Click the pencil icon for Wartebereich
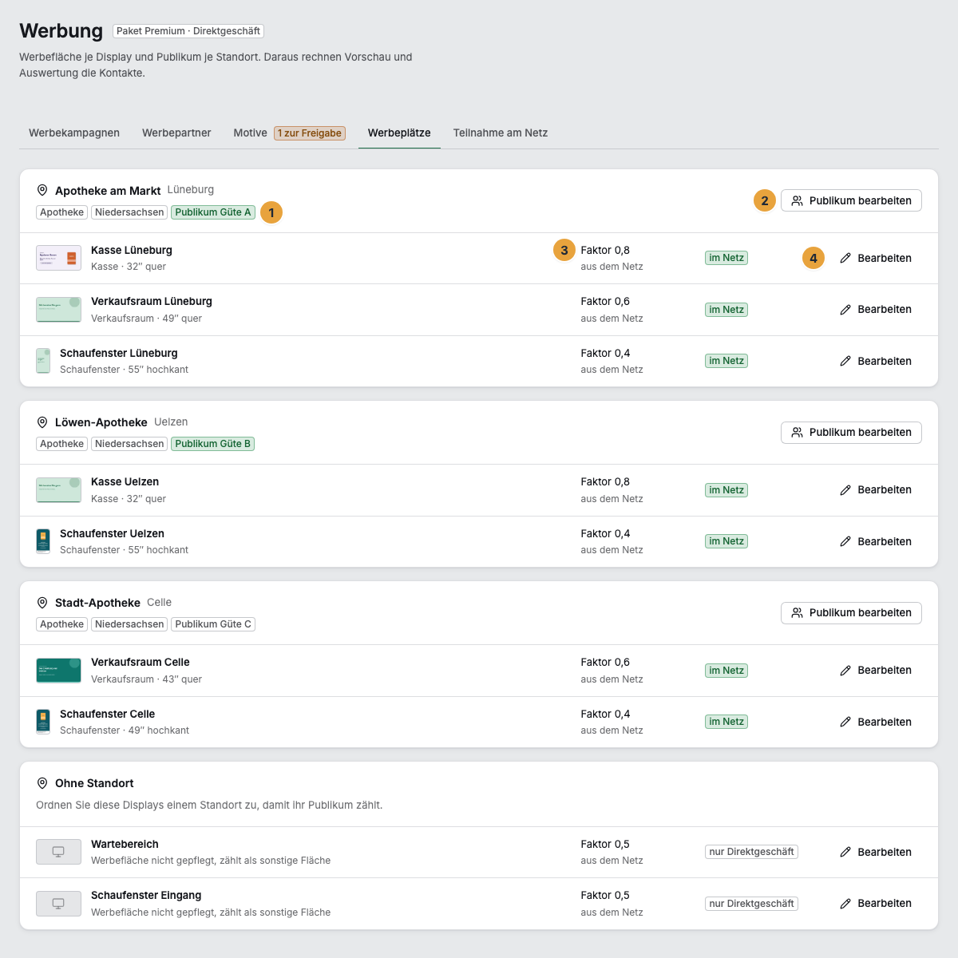This screenshot has height=958, width=958. 845,852
